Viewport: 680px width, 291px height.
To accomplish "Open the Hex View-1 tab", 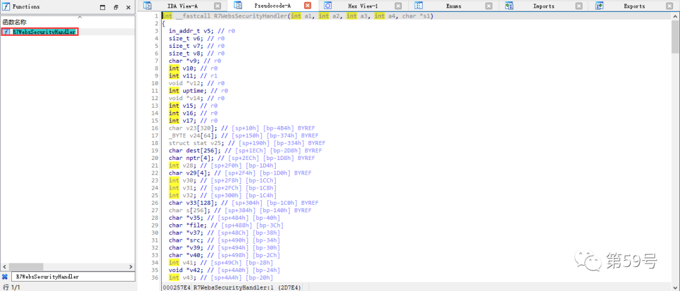I will (363, 6).
